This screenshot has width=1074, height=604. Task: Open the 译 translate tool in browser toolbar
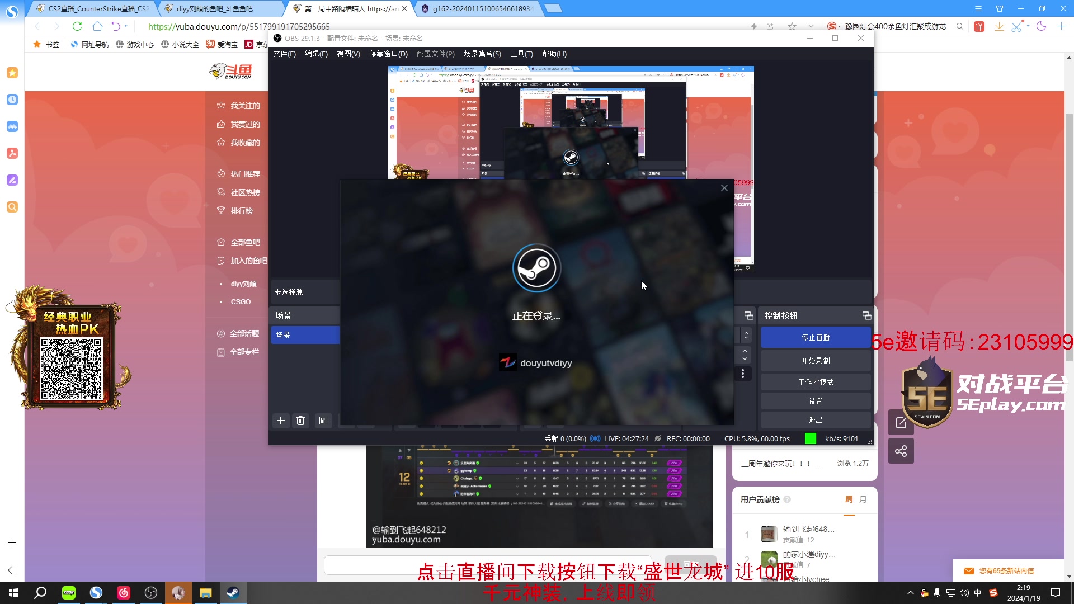pos(979,26)
